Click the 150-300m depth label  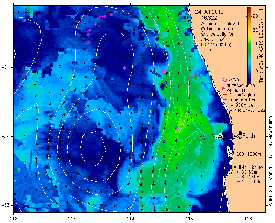[x=252, y=182]
